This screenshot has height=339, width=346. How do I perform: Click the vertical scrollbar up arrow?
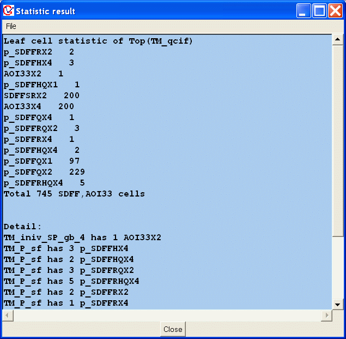pyautogui.click(x=337, y=40)
